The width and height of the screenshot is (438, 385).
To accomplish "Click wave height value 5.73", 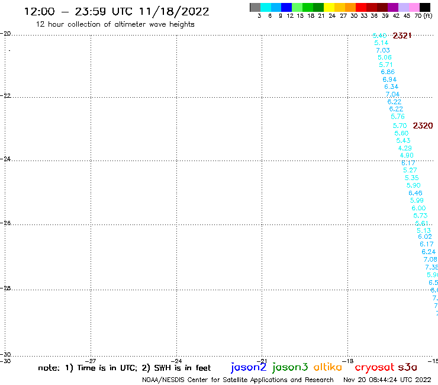I will [x=420, y=216].
